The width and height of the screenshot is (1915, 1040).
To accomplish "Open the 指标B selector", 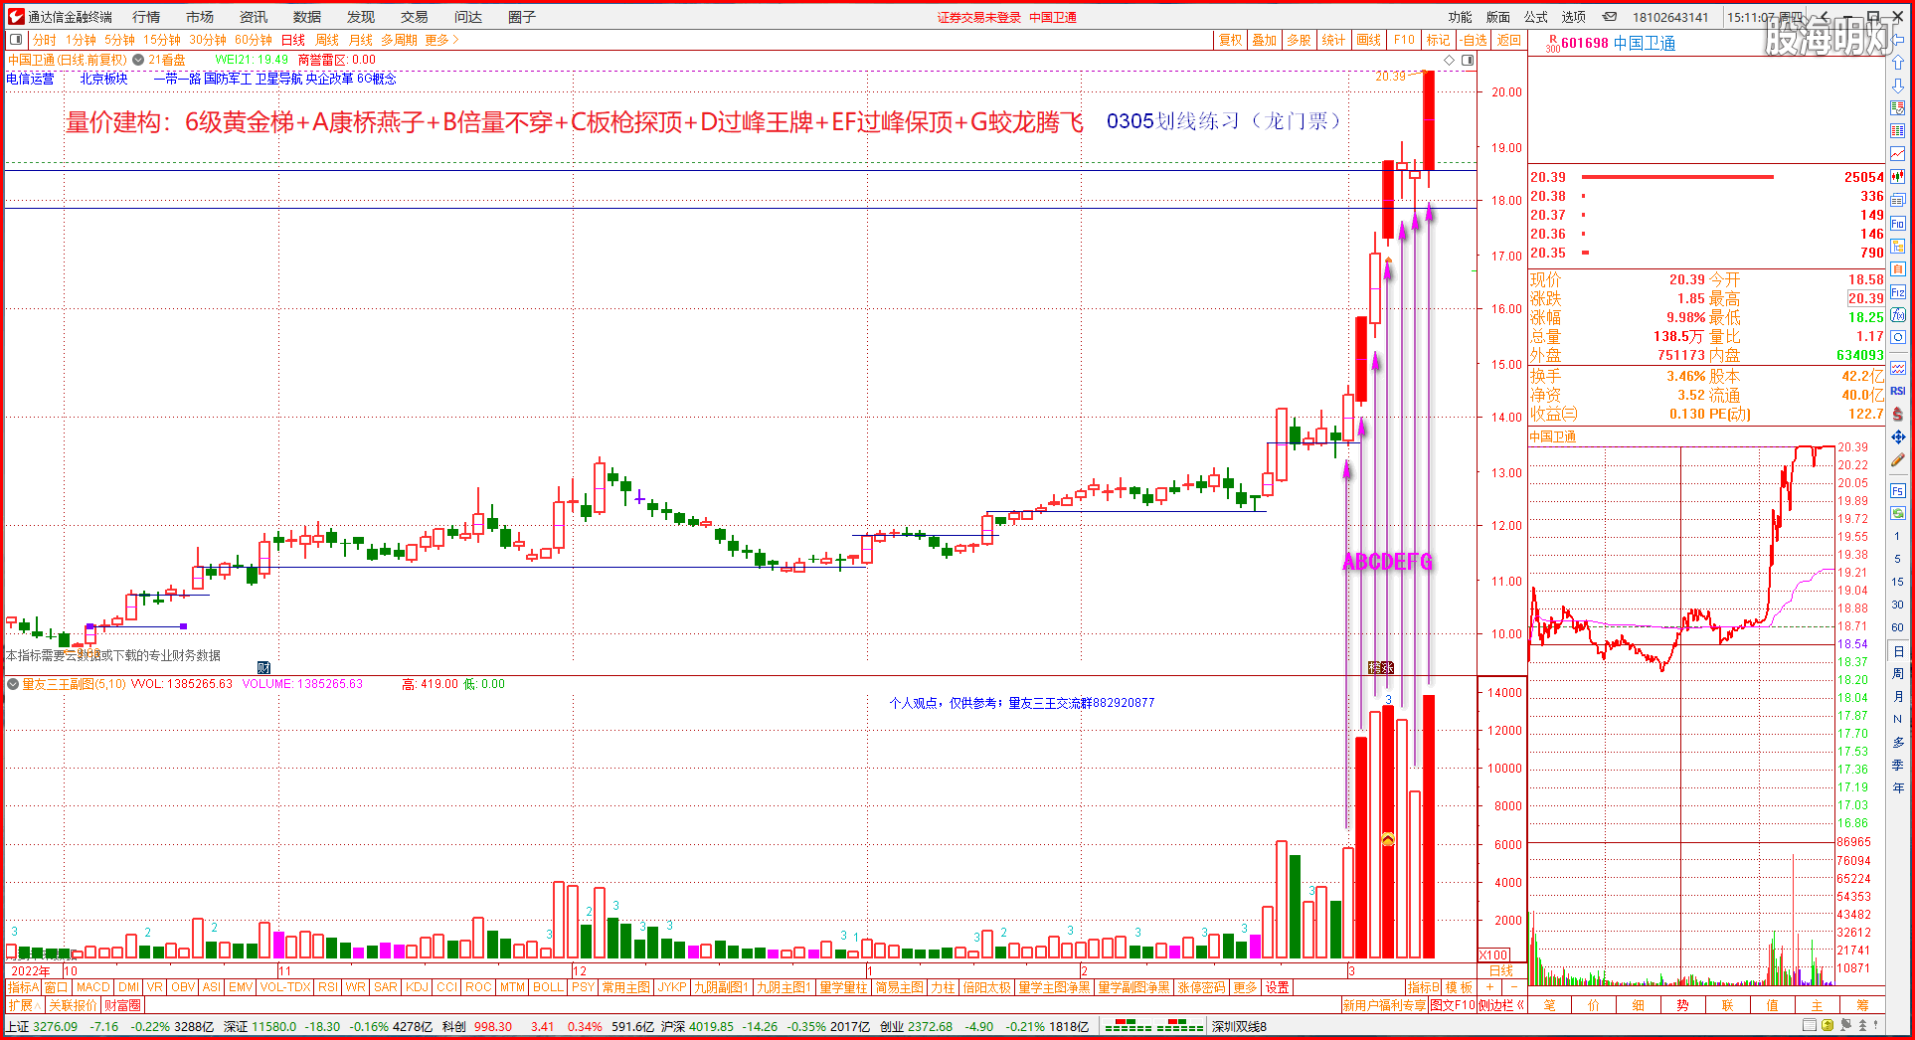I will point(1423,987).
